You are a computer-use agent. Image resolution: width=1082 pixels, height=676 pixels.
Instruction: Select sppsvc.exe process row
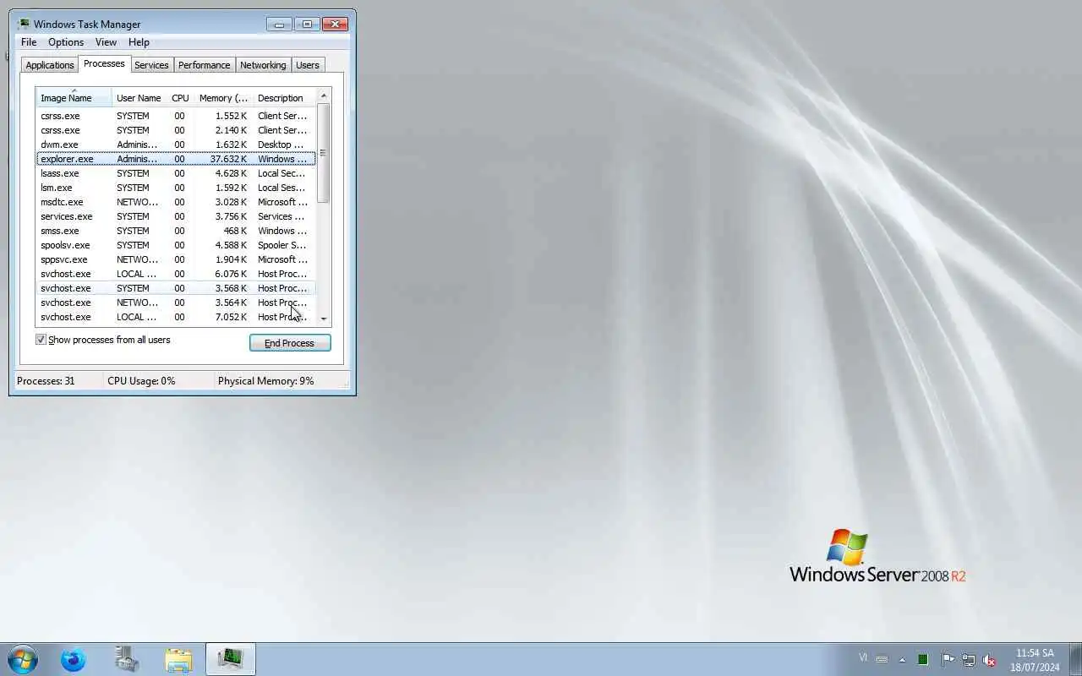pyautogui.click(x=176, y=259)
